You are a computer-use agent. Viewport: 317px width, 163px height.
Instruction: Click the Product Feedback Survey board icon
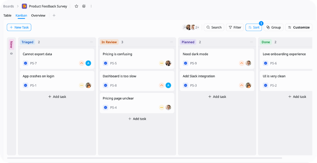pos(24,6)
